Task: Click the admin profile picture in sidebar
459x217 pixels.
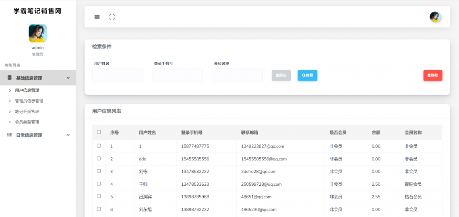Action: [38, 33]
